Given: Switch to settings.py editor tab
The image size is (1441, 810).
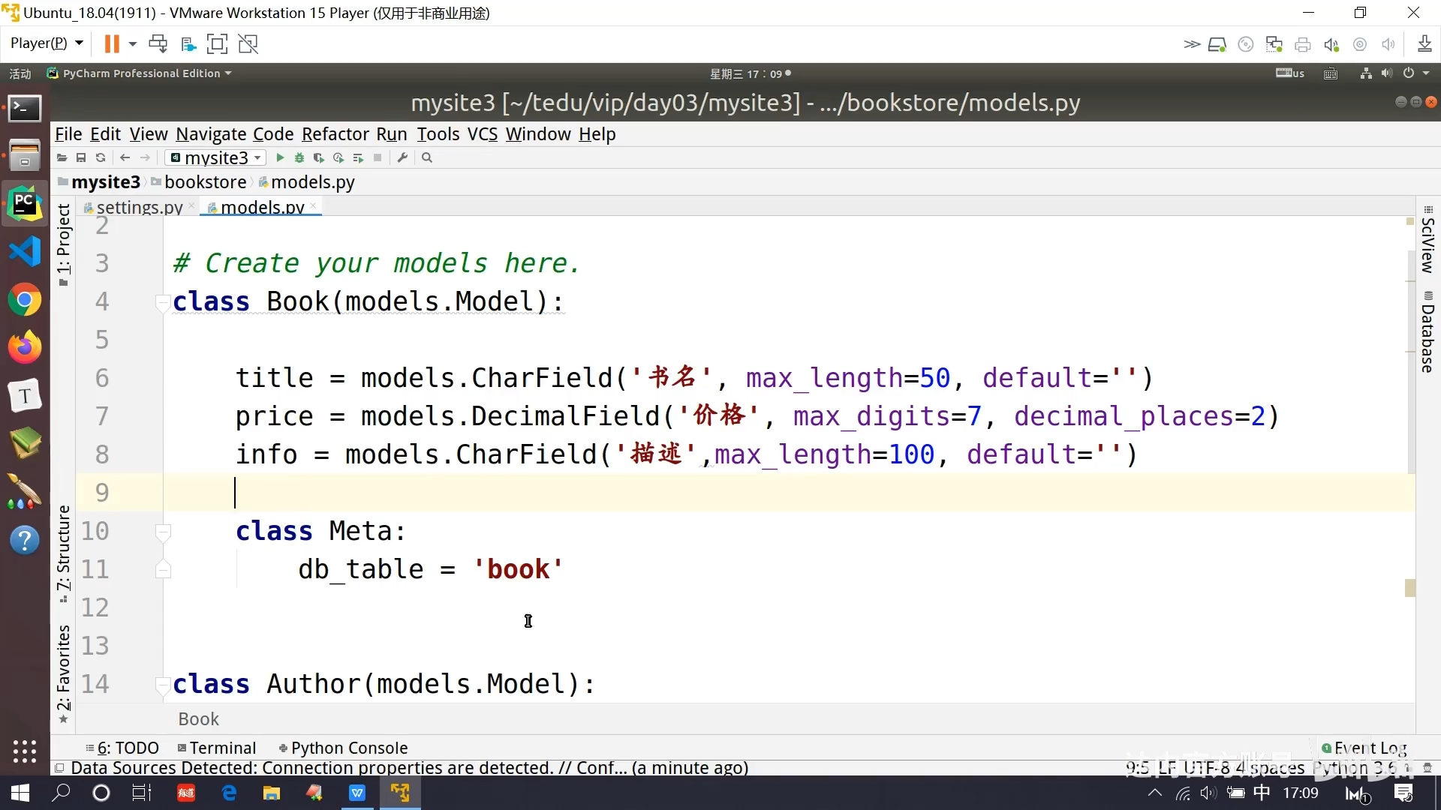Looking at the screenshot, I should click(140, 207).
